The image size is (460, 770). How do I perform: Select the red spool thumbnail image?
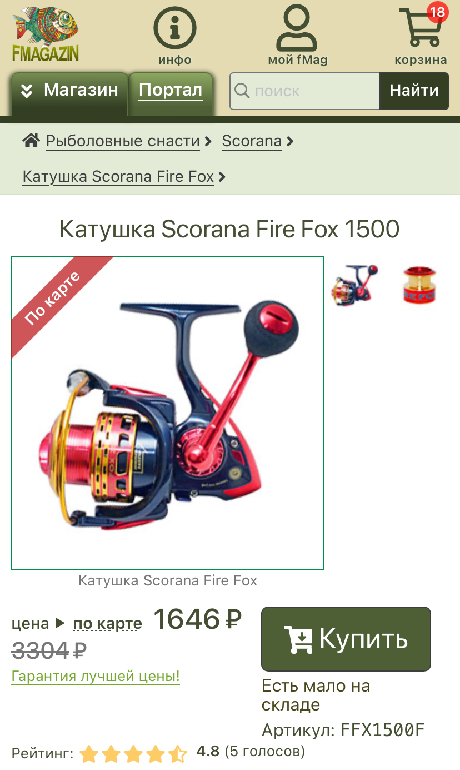[x=419, y=285]
